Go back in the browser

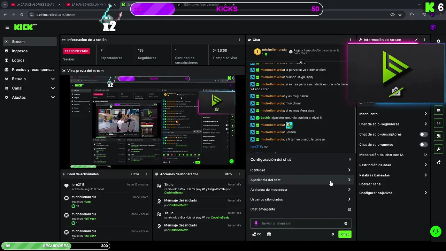point(5,15)
